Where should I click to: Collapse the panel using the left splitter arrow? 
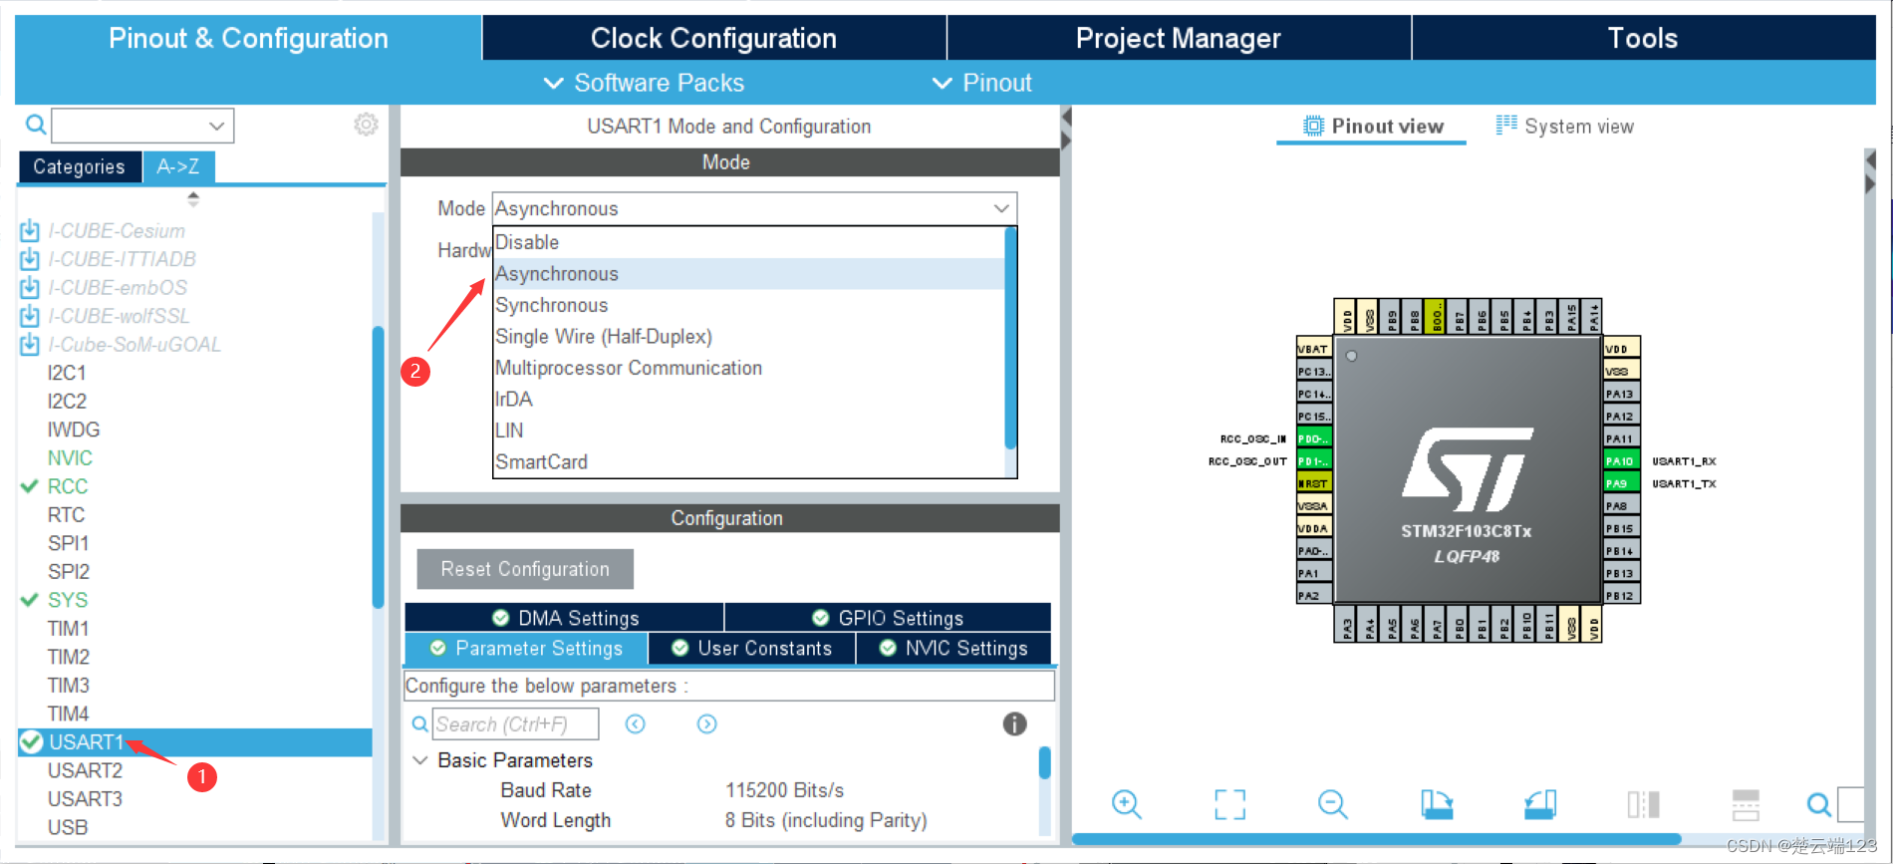[1066, 118]
